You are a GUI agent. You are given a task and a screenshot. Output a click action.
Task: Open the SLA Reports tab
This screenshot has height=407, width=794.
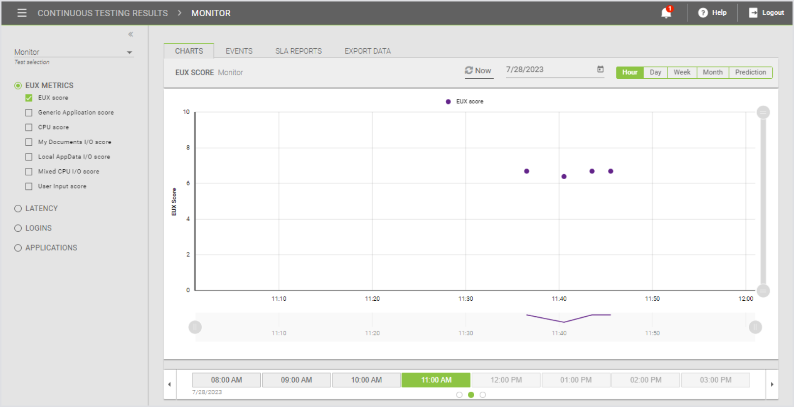(x=298, y=51)
